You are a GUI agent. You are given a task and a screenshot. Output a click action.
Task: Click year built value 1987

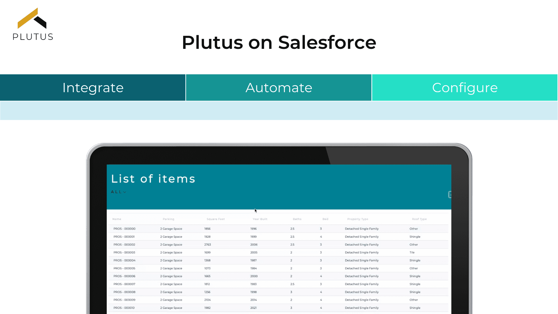[x=253, y=261]
